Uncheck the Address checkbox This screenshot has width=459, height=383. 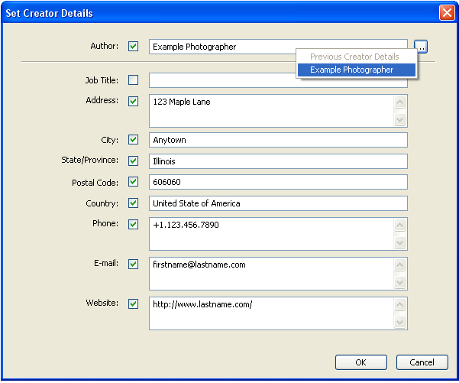(x=134, y=101)
